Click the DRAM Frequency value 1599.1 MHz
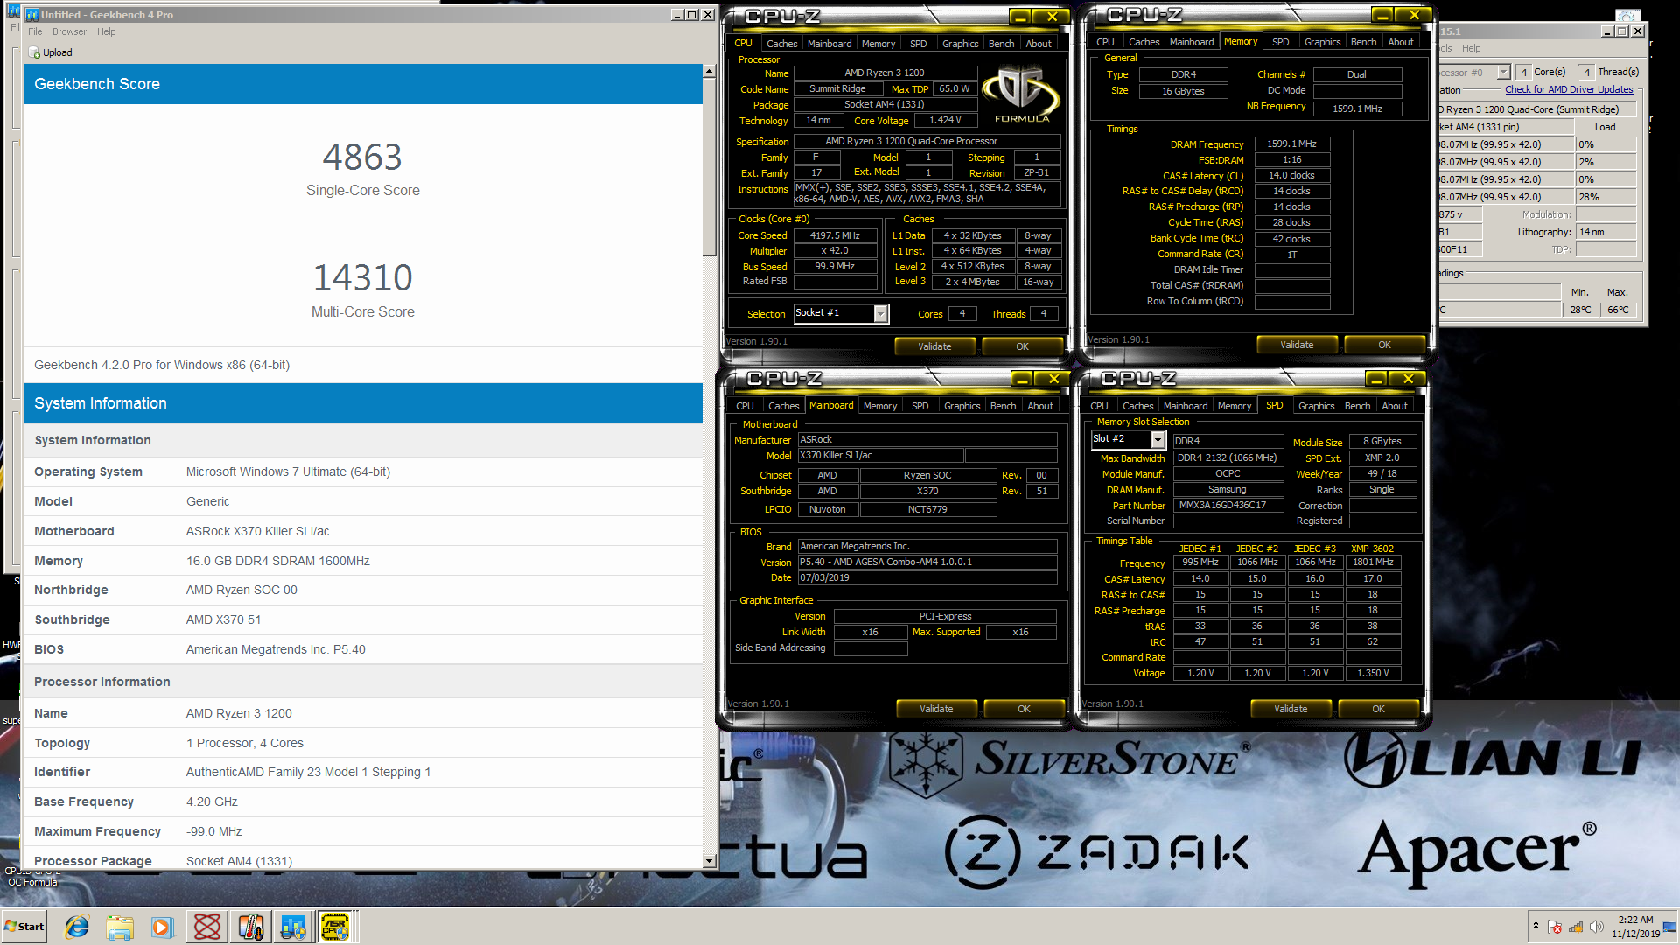1680x945 pixels. point(1291,143)
